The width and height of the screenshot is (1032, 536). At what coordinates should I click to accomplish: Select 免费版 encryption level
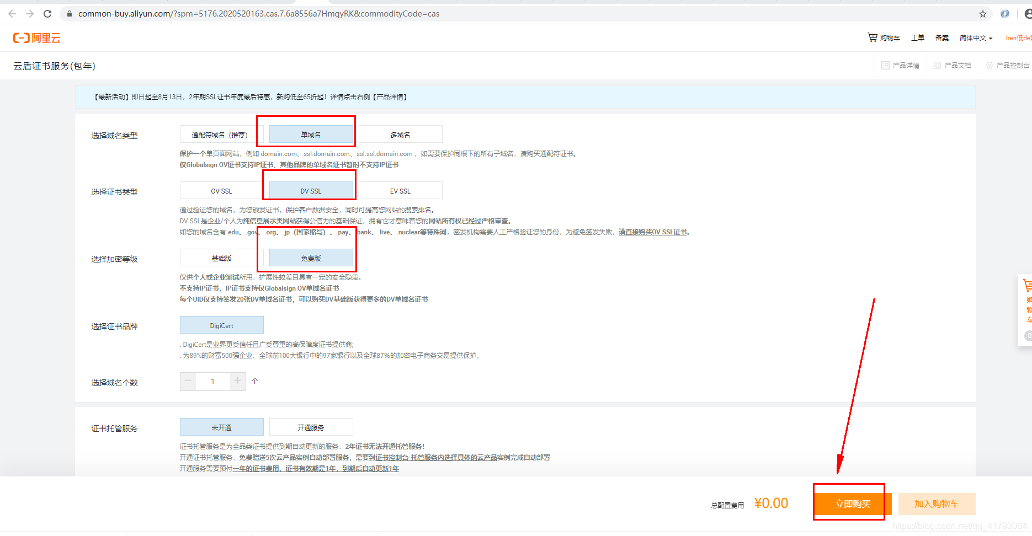(x=311, y=258)
